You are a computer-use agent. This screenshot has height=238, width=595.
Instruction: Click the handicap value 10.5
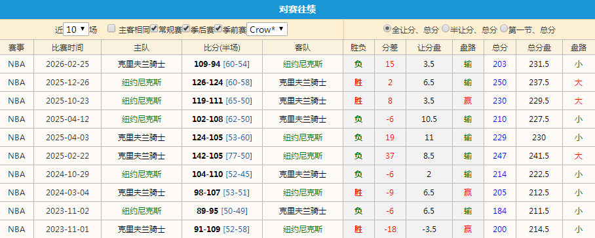tap(429, 119)
